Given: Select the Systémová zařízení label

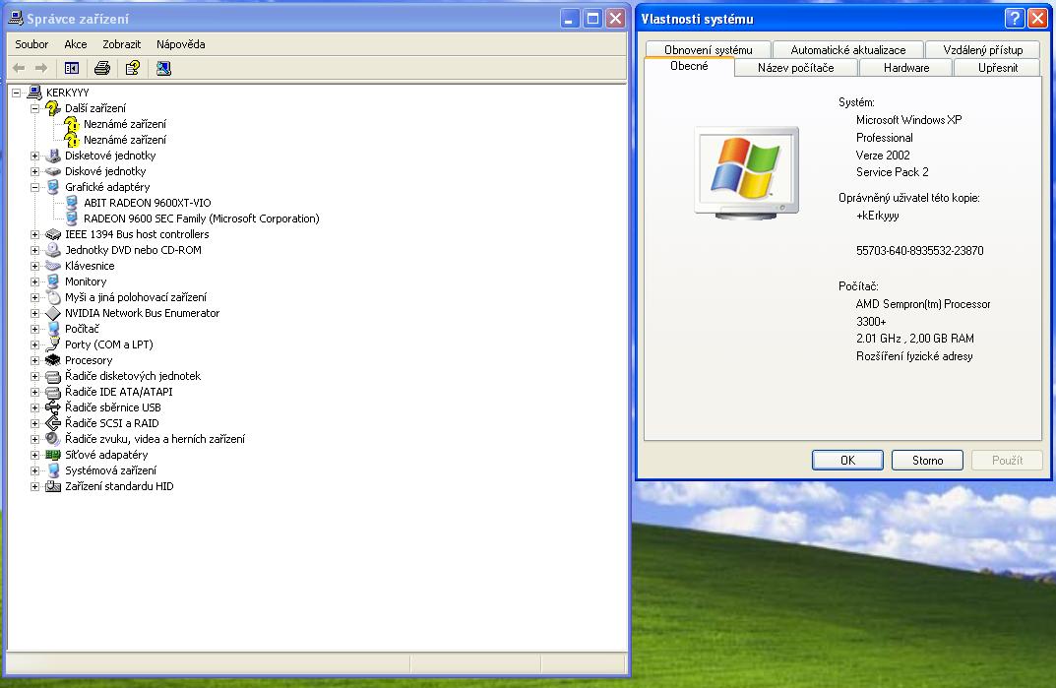Looking at the screenshot, I should tap(110, 470).
